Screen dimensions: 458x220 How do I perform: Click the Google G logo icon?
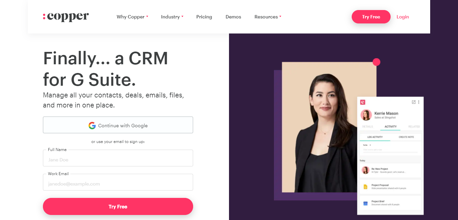tap(92, 126)
